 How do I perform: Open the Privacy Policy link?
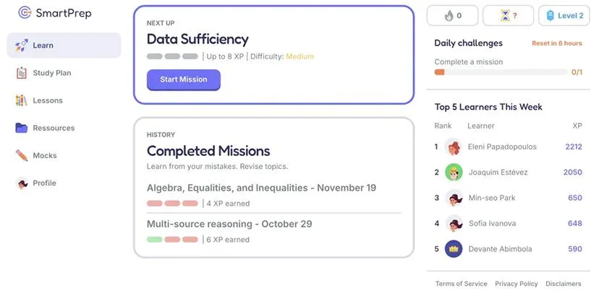tap(516, 284)
